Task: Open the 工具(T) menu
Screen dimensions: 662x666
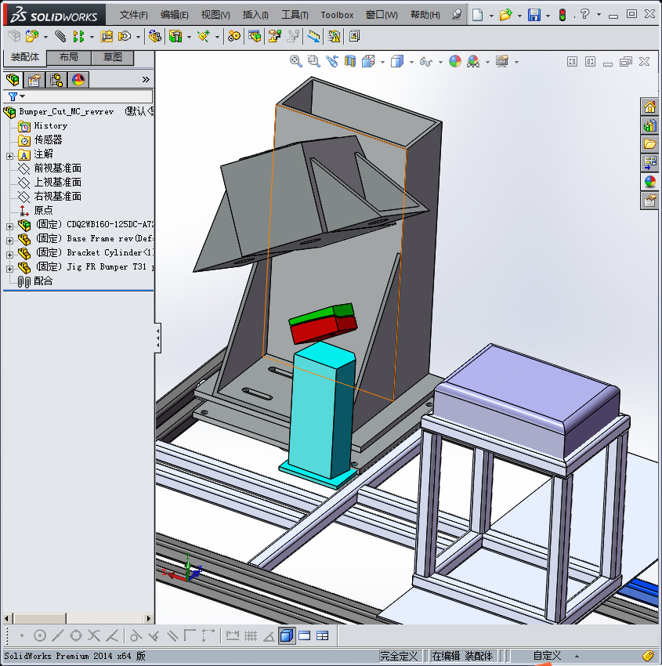Action: coord(295,15)
